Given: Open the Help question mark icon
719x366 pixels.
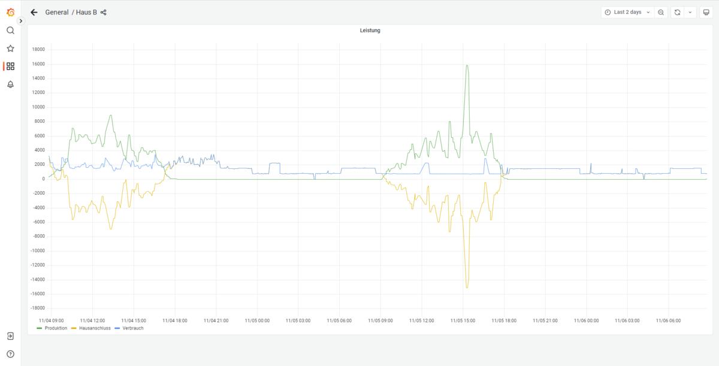Looking at the screenshot, I should [x=10, y=354].
